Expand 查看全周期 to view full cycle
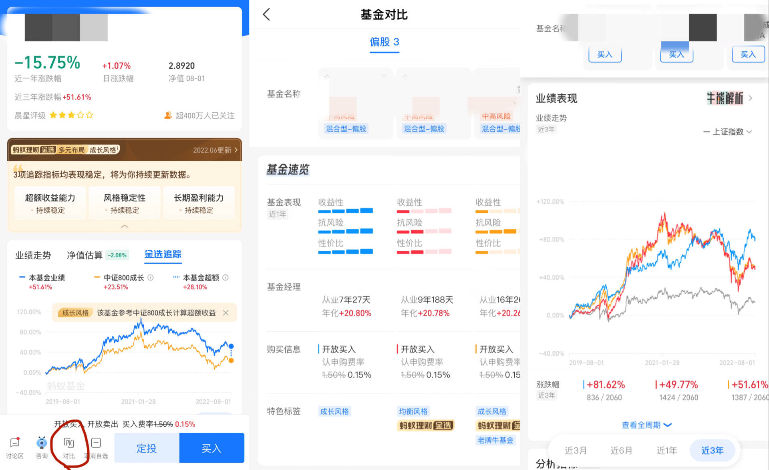This screenshot has width=769, height=470. (x=646, y=425)
